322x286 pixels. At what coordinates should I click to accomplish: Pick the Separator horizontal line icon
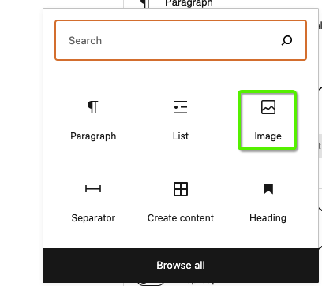click(x=93, y=189)
